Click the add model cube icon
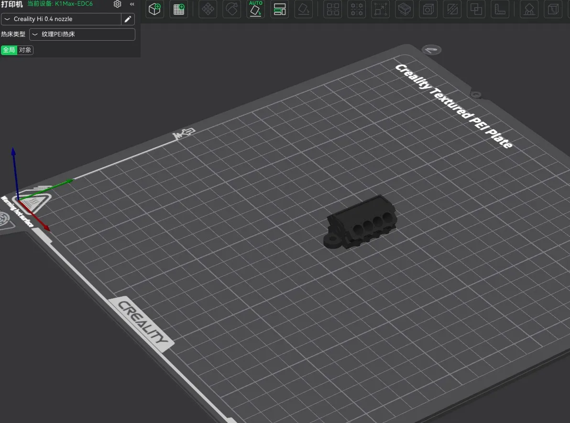Image resolution: width=570 pixels, height=423 pixels. click(154, 9)
